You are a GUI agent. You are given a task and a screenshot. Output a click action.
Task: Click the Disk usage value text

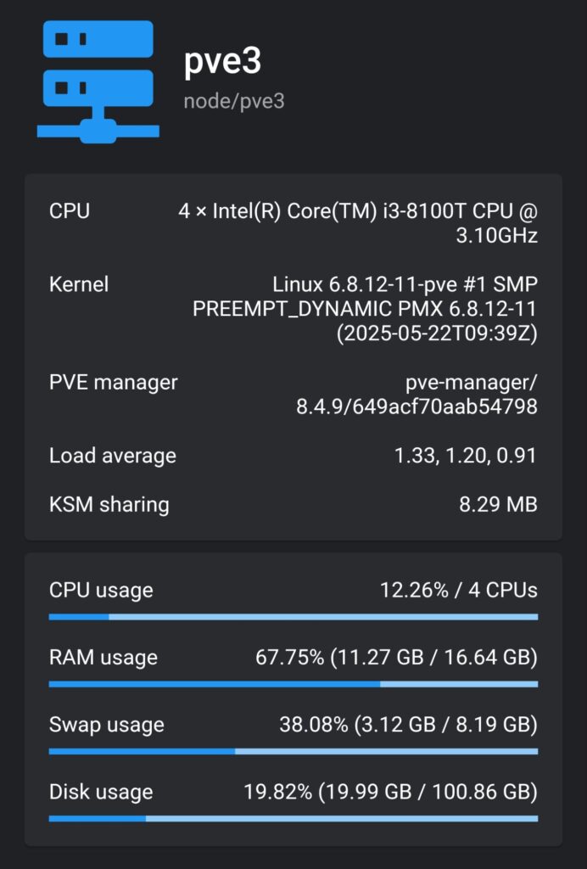[x=390, y=792]
